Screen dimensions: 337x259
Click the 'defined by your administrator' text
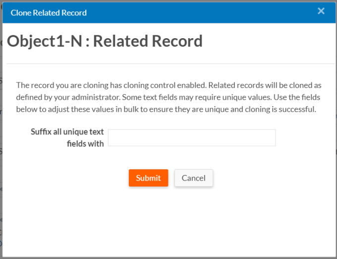(66, 97)
